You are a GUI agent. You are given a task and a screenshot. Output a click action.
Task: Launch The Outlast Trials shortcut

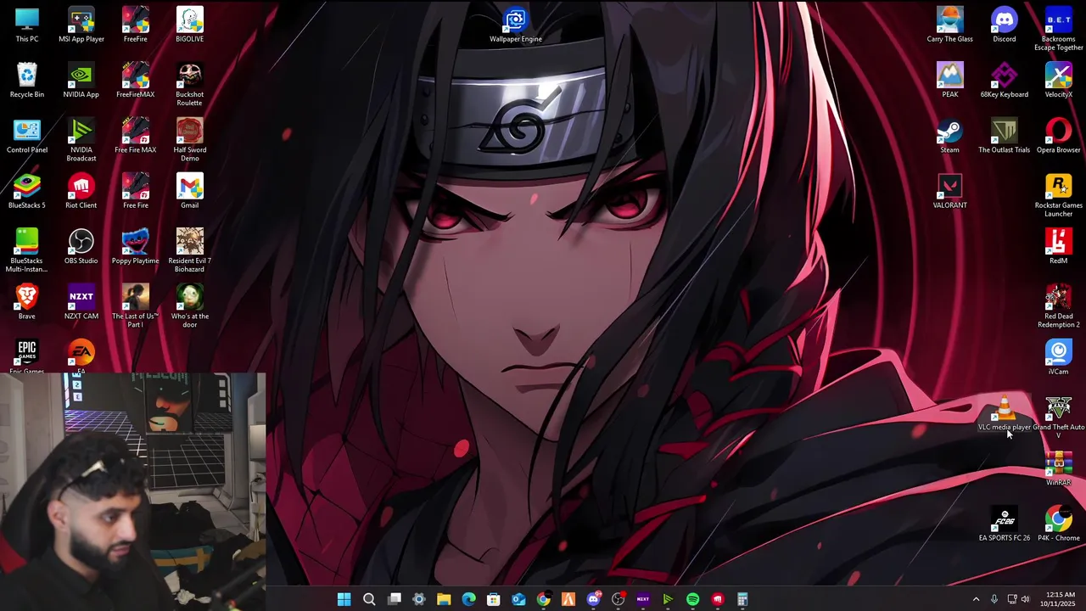coord(1005,136)
